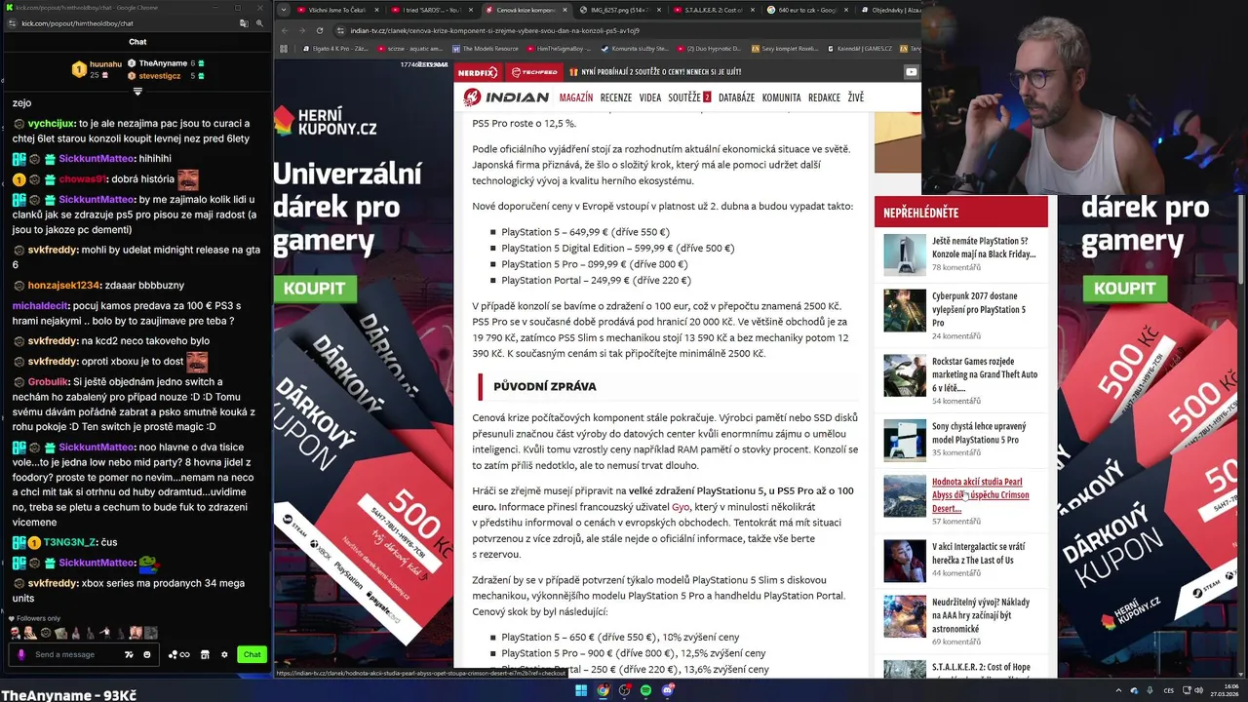
Task: Open V akci Intergalactic article link
Action: tap(978, 554)
